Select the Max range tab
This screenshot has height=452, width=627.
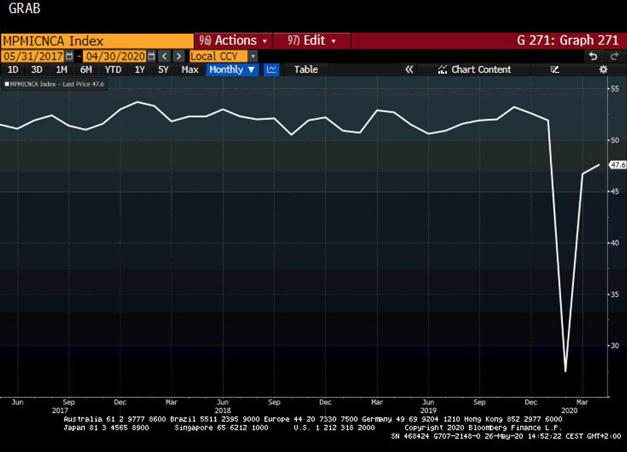(190, 69)
